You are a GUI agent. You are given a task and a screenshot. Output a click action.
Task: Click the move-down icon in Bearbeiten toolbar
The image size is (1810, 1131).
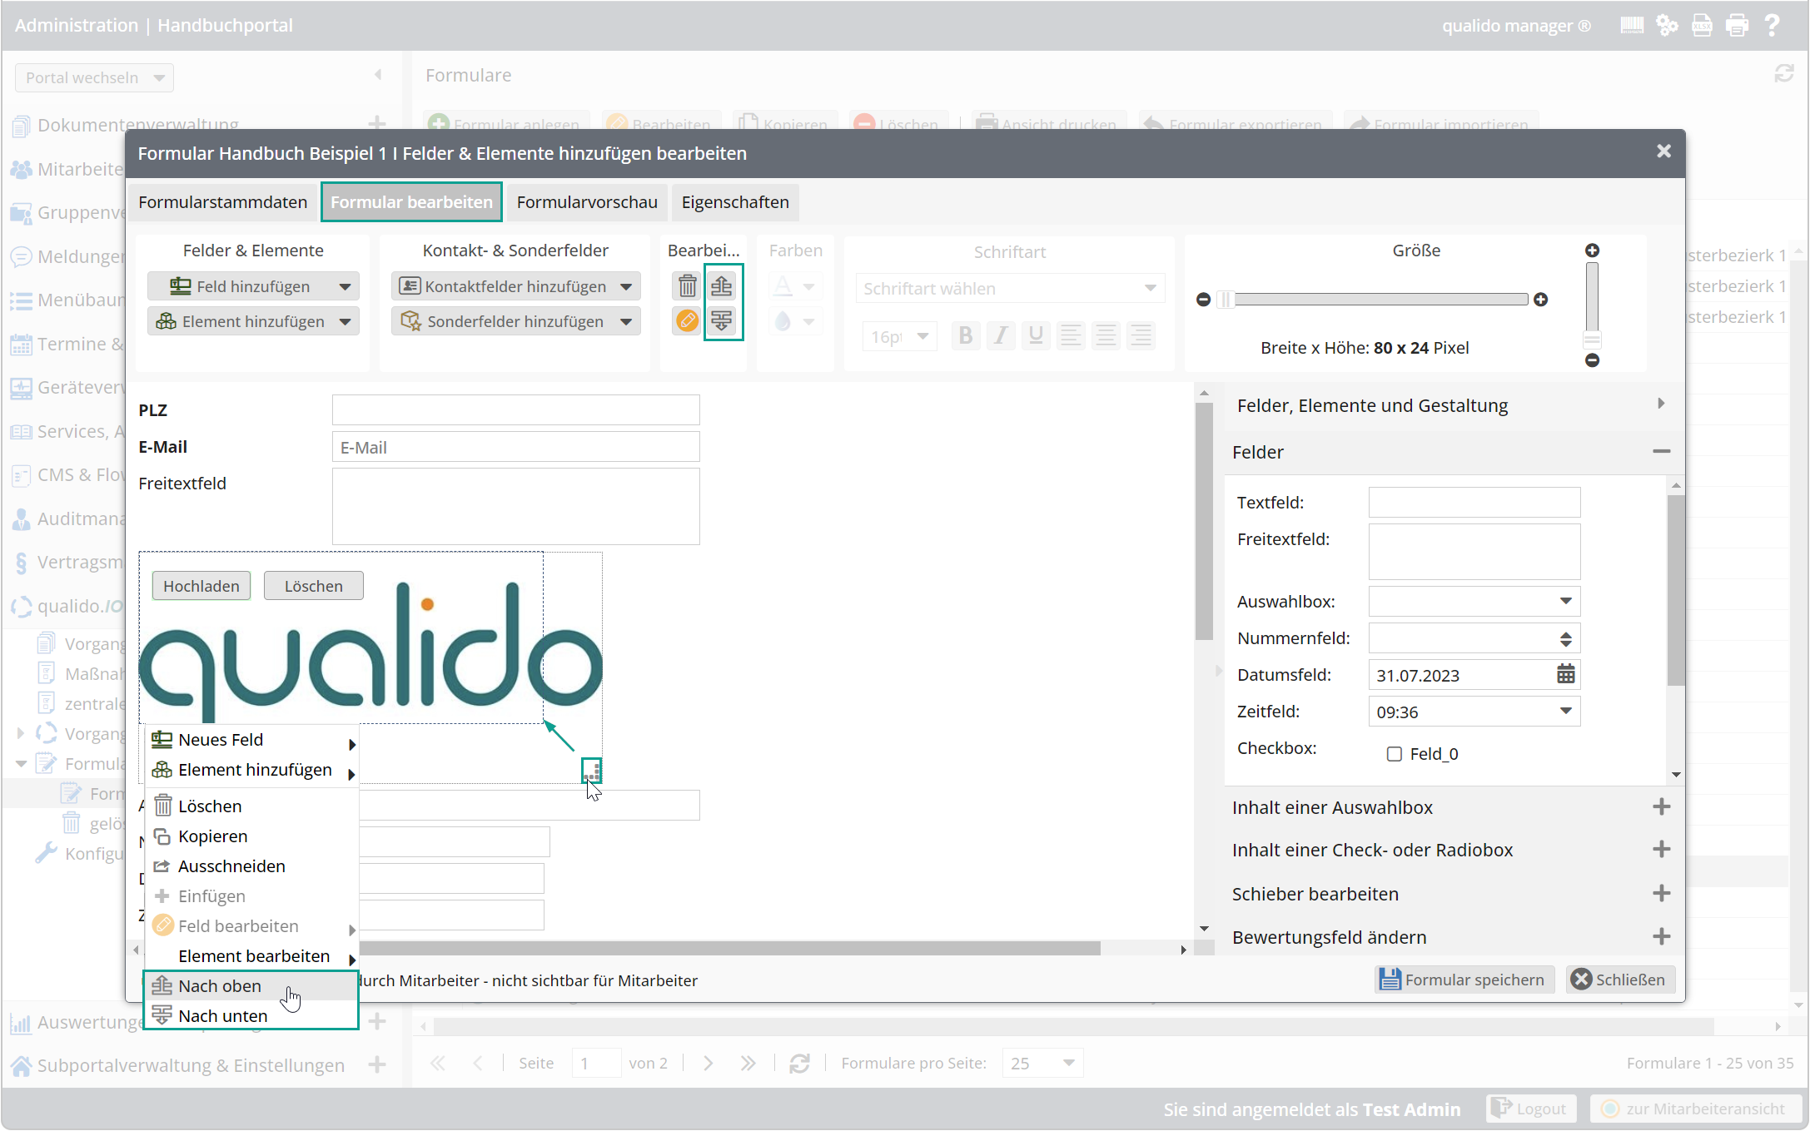click(722, 320)
